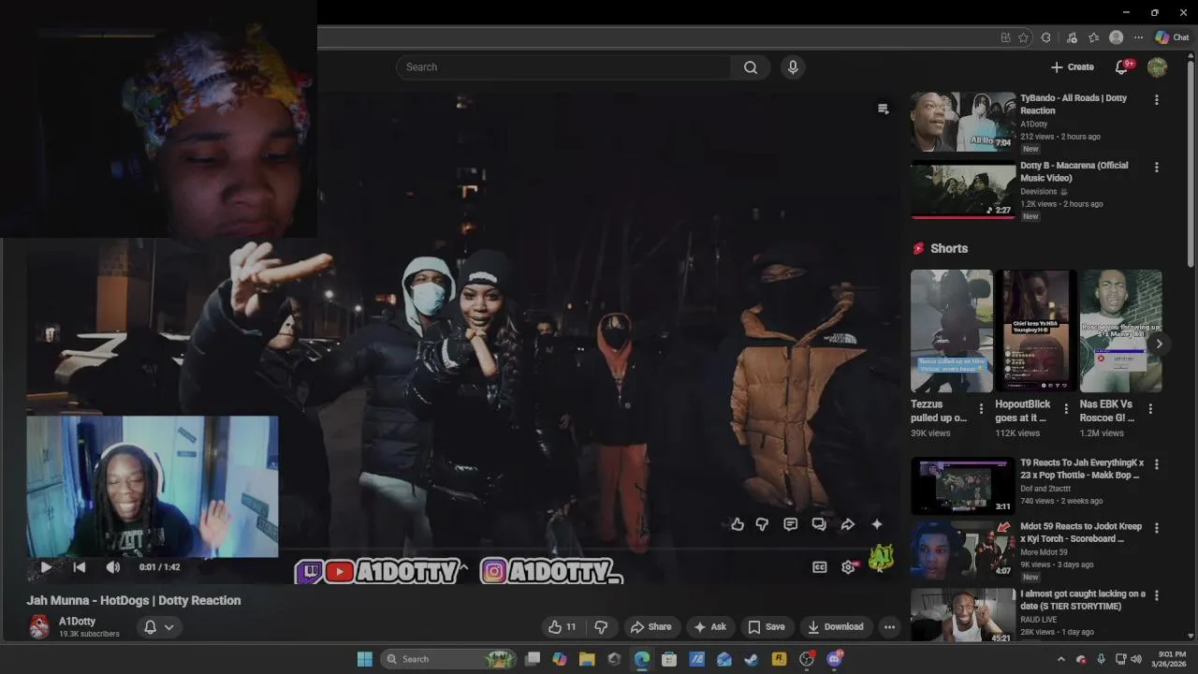Mute the video using the speaker icon
Image resolution: width=1198 pixels, height=674 pixels.
(113, 567)
